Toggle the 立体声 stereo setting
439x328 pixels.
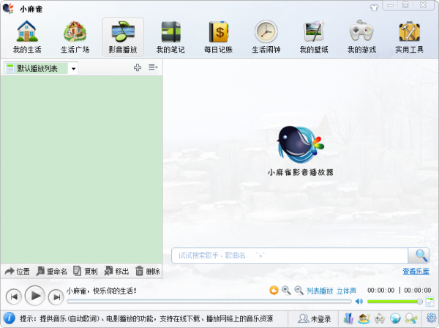click(346, 291)
